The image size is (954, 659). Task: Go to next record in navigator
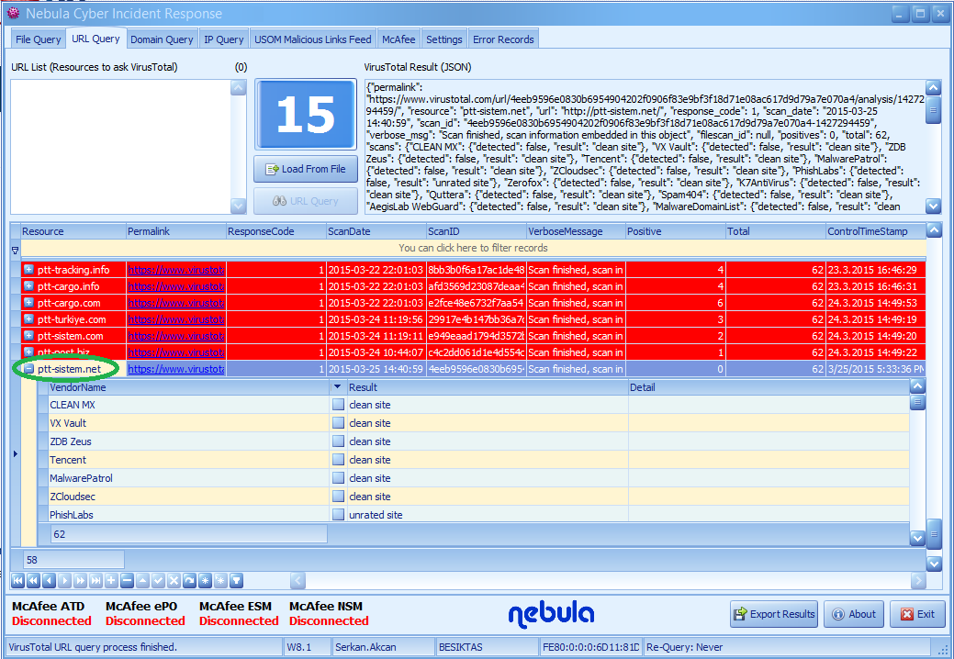tap(64, 581)
